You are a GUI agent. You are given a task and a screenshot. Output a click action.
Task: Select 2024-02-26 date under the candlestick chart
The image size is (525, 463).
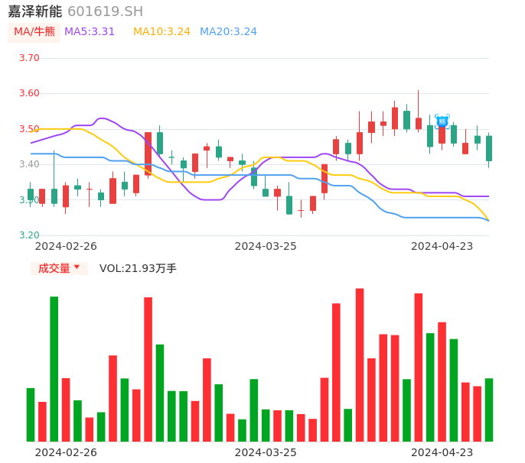(x=66, y=246)
